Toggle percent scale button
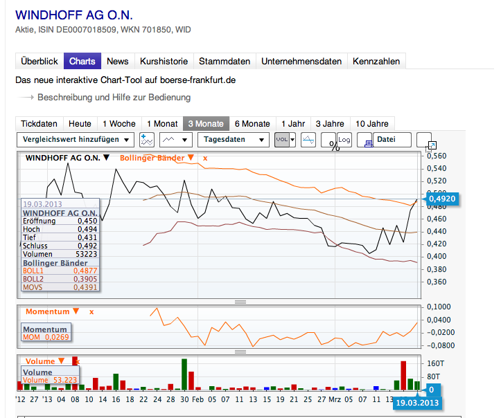This screenshot has width=501, height=418. click(328, 140)
